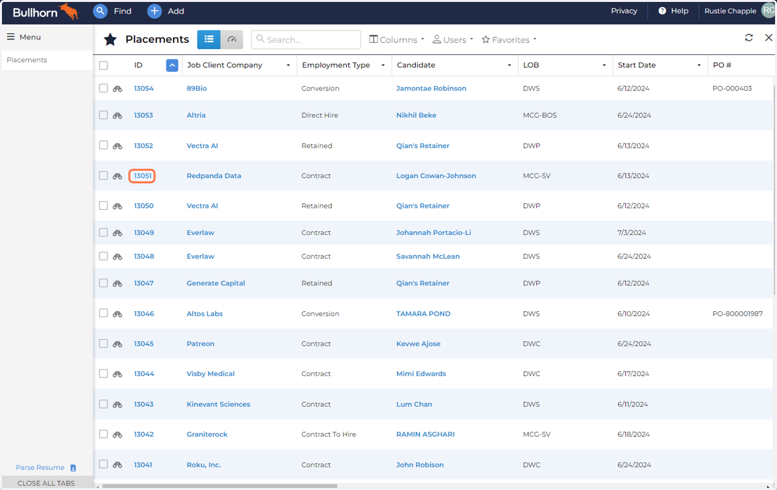
Task: Switch to list view icon
Action: [208, 39]
